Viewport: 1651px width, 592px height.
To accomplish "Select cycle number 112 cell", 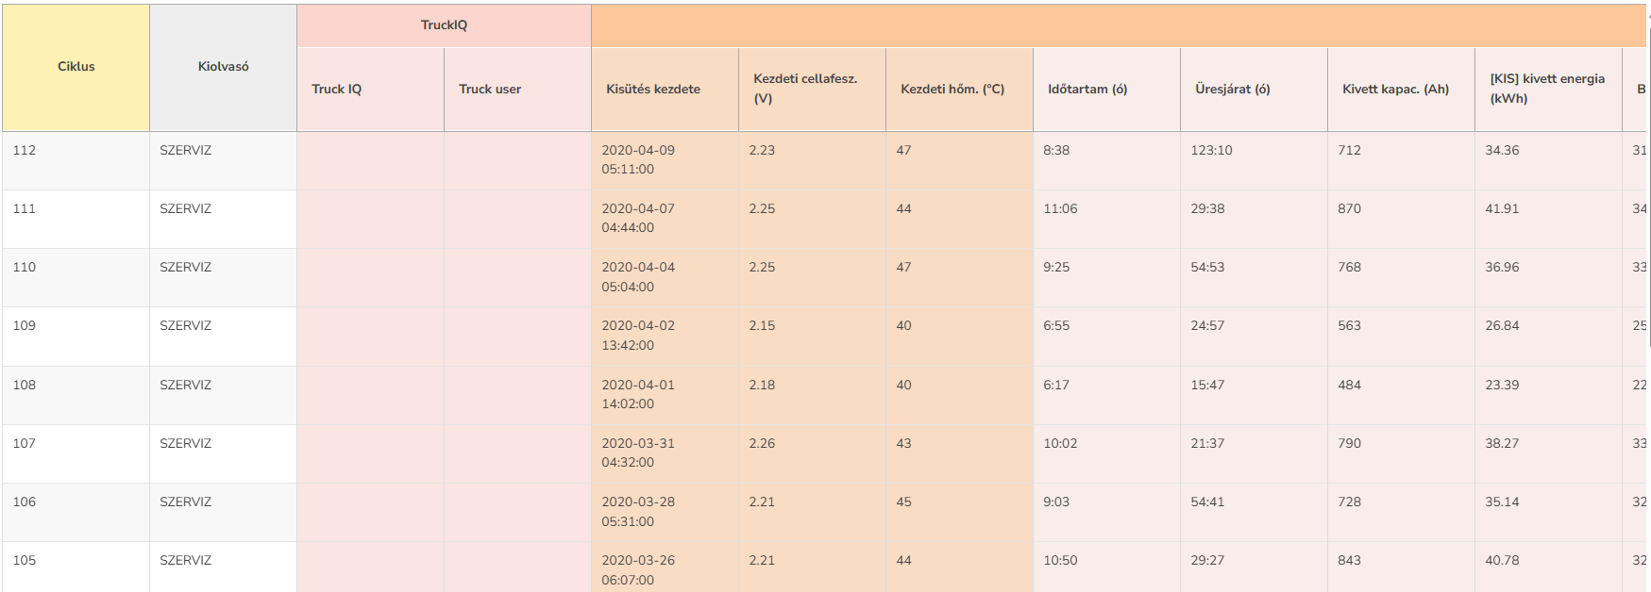I will tap(25, 151).
